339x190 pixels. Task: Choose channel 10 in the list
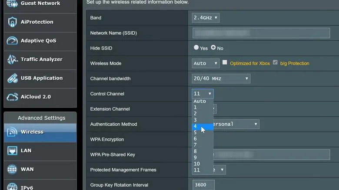point(203,164)
